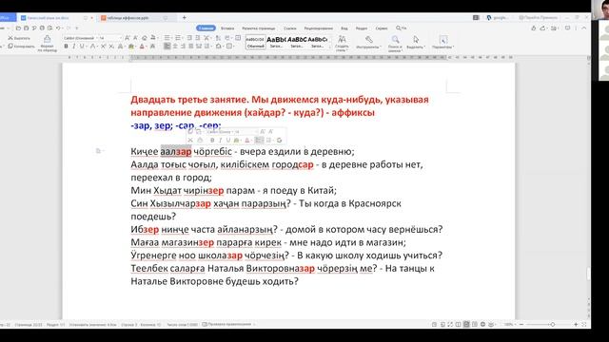Switch to the Вид (View) ribbon tab

(344, 28)
